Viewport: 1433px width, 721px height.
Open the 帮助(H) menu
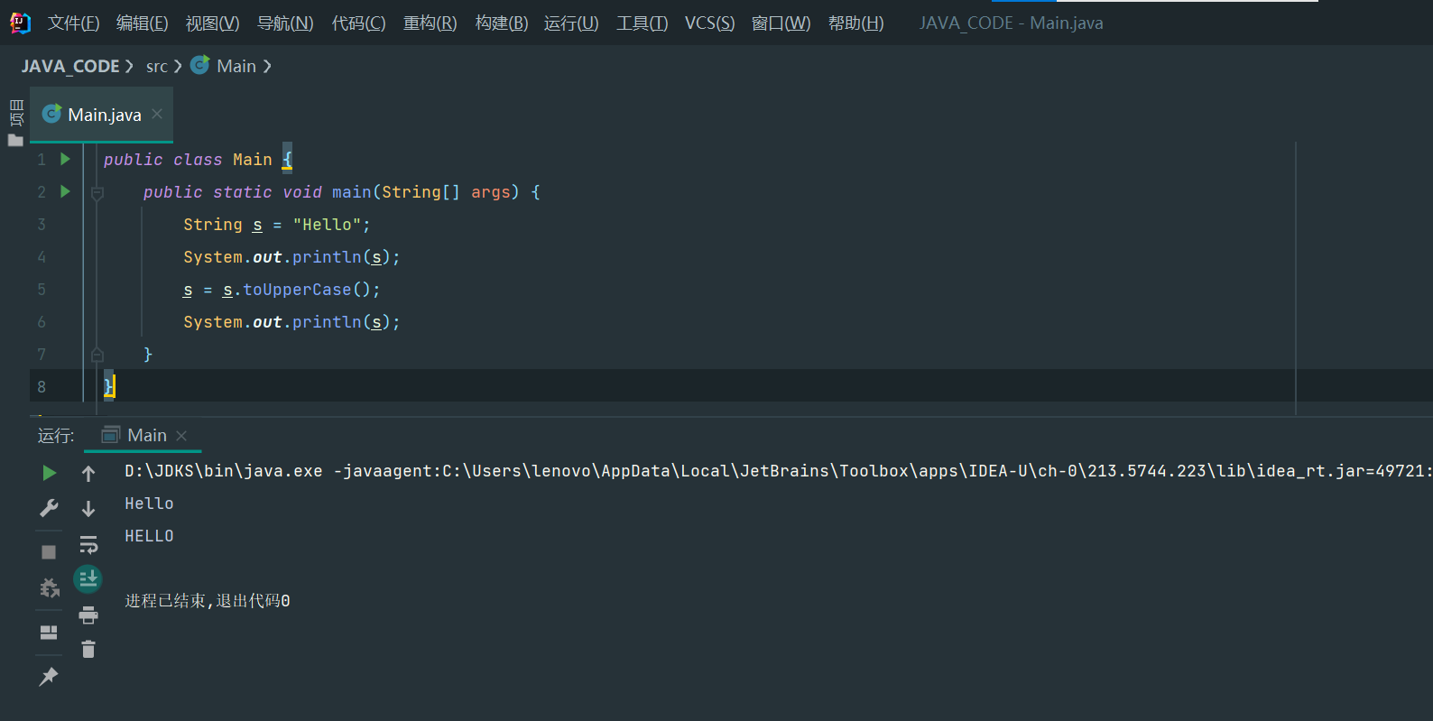coord(855,23)
